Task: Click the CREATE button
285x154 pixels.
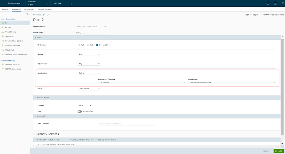Action: click(278, 151)
